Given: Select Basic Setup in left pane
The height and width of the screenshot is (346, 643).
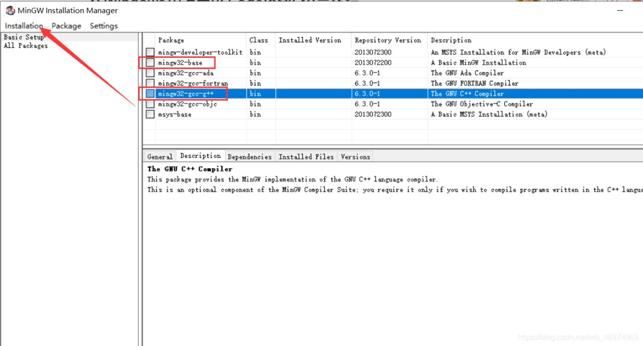Looking at the screenshot, I should click(24, 37).
